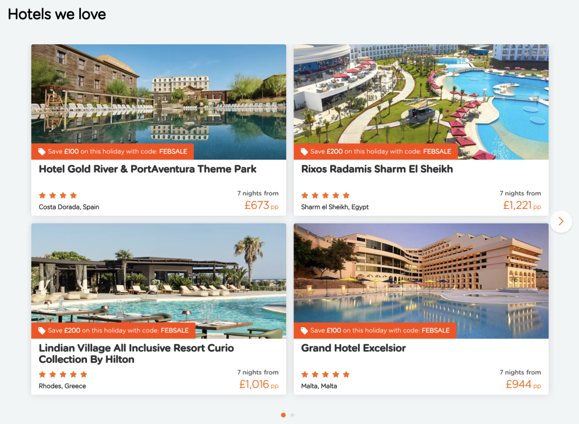Switch to the second carousel page dot
Image resolution: width=579 pixels, height=424 pixels.
(292, 415)
